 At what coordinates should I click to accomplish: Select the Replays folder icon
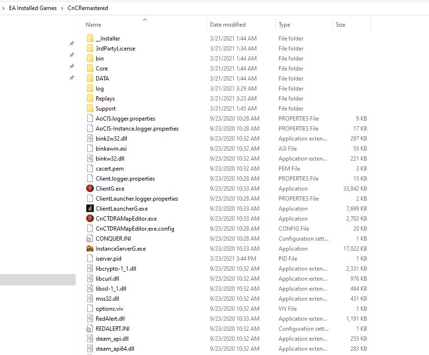[x=90, y=99]
